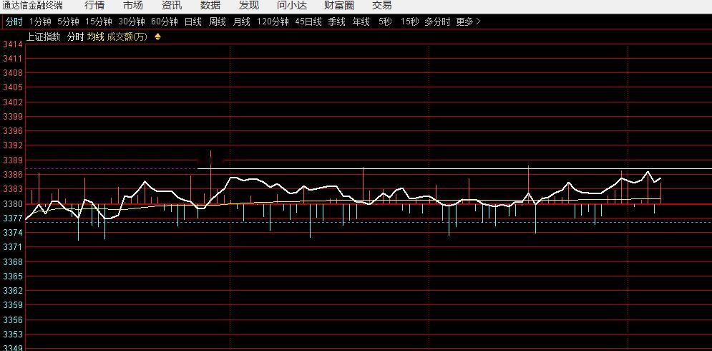Open the 财富圈 menu
Screen dimensions: 712x351
pos(339,6)
